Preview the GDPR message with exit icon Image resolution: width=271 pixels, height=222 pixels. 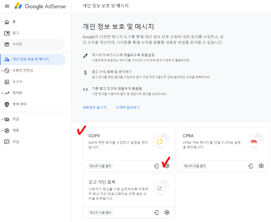point(156,166)
